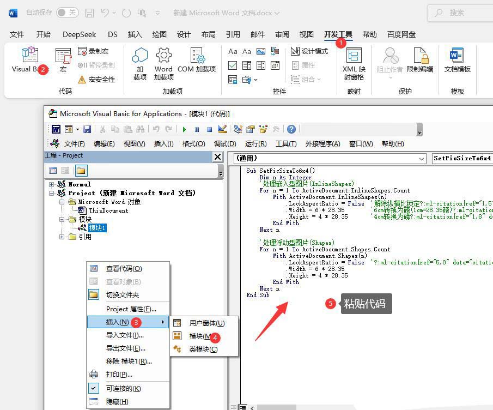
Task: Save the VBA project with the disk icon
Action: (x=87, y=129)
